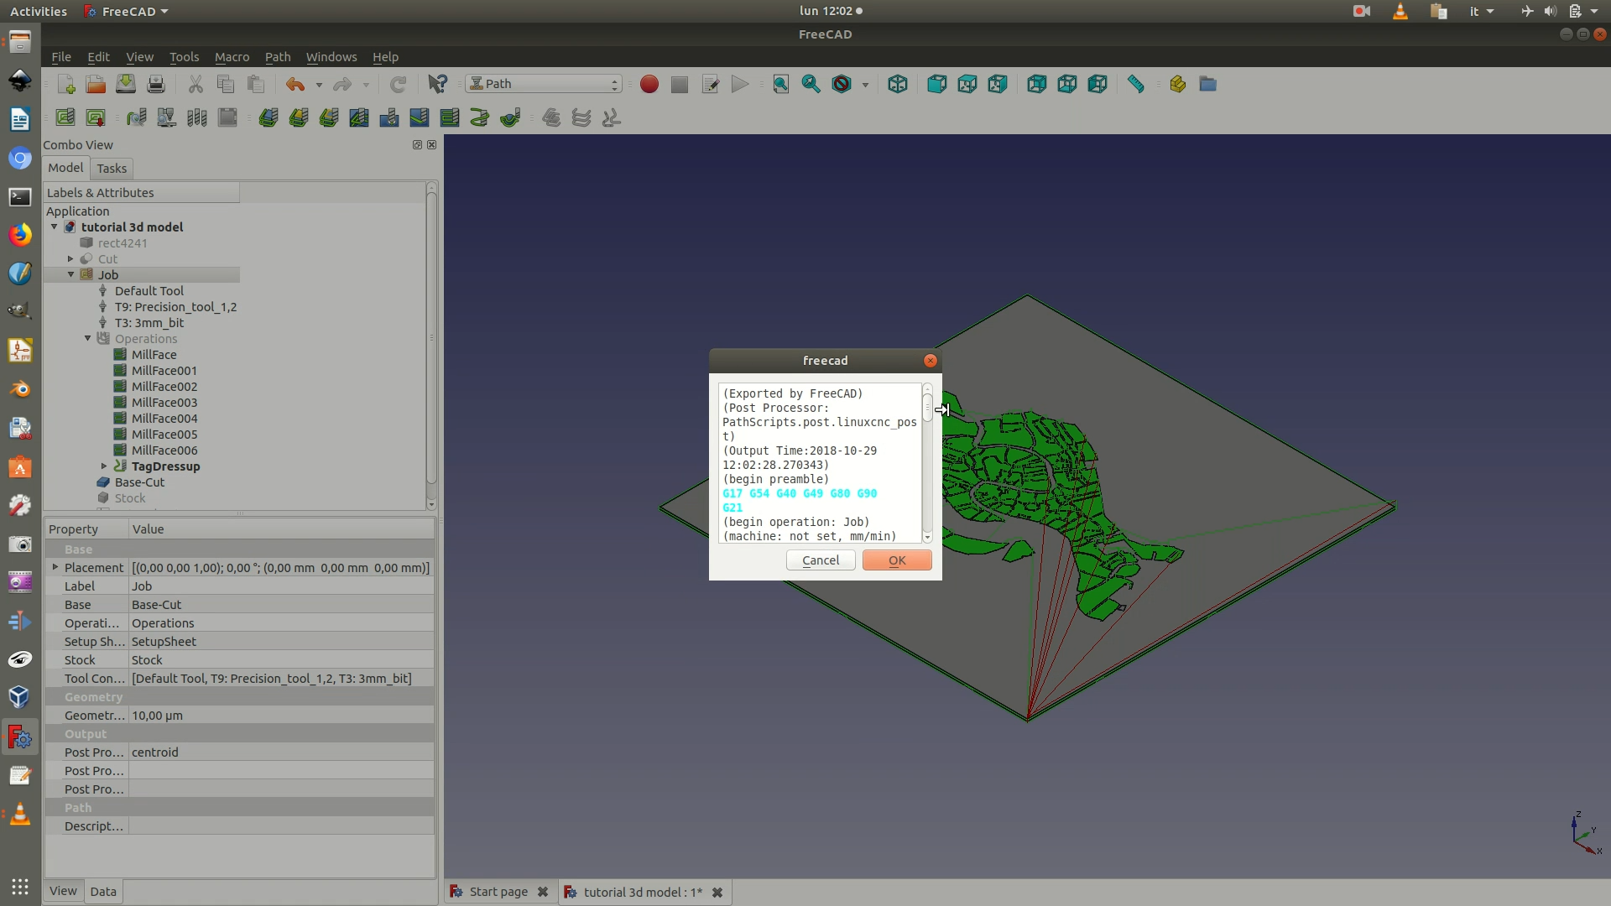This screenshot has height=906, width=1611.
Task: Click Cancel in the freecad dialog
Action: [x=821, y=560]
